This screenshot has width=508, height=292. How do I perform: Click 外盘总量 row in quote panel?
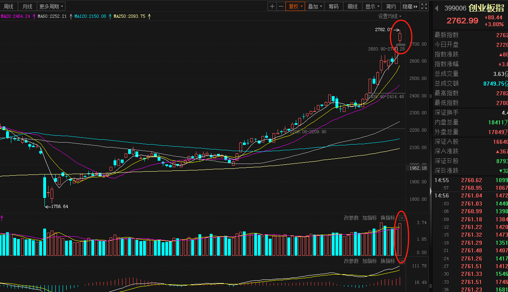471,132
